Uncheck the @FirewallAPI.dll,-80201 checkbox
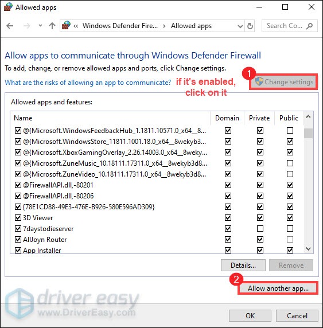 click(x=18, y=185)
